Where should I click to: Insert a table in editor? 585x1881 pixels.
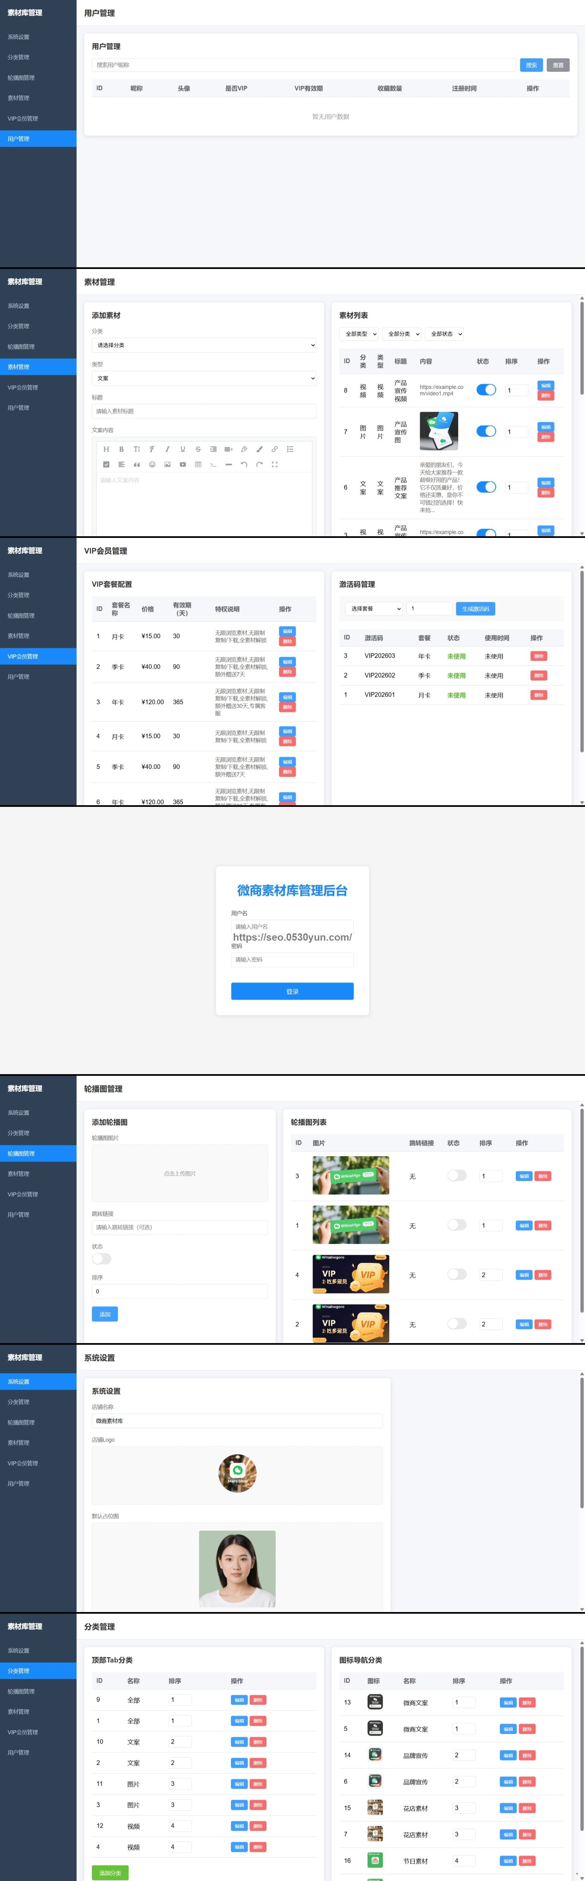198,465
